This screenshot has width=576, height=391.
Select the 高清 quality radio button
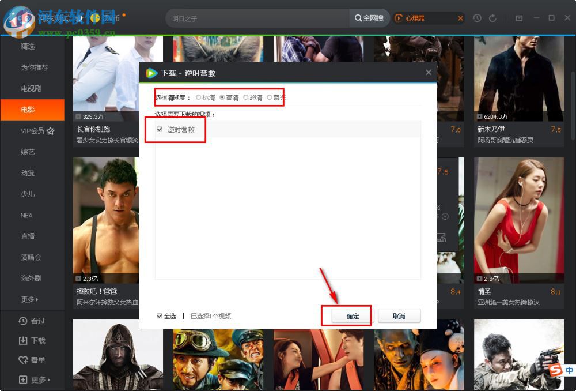click(222, 97)
